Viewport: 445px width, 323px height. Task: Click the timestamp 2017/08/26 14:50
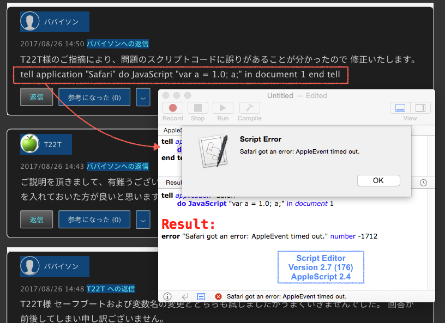tap(52, 44)
